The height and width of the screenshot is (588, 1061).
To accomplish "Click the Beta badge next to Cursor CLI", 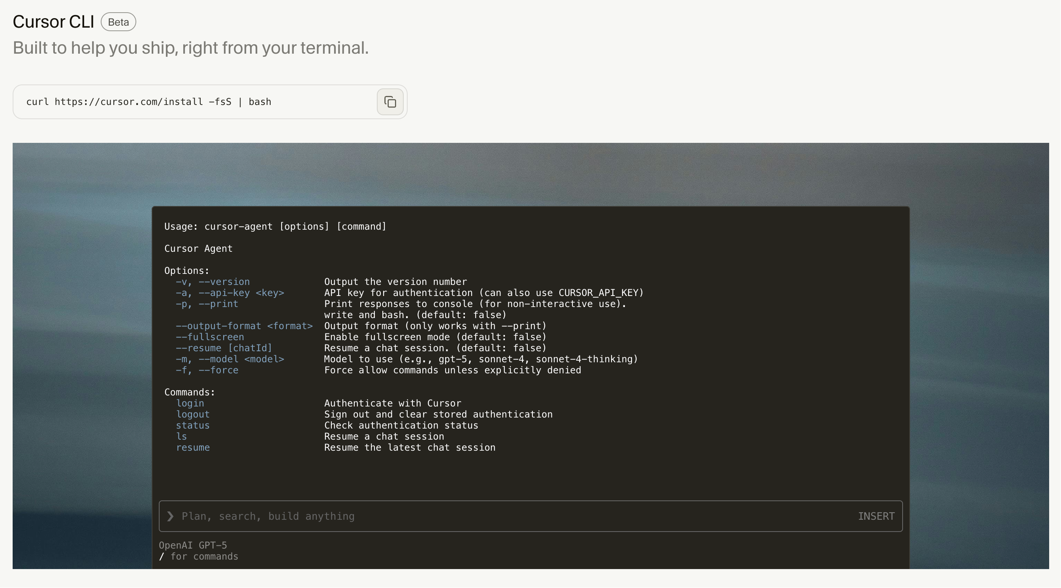I will [118, 22].
